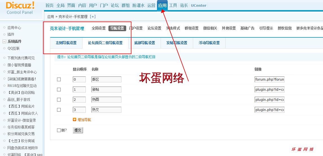Open the 内容 top menu
The height and width of the screenshot is (156, 323).
click(x=82, y=6)
